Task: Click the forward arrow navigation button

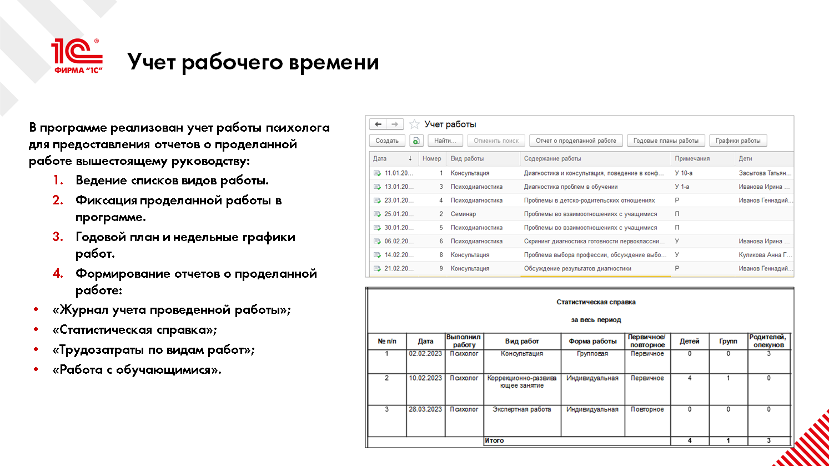Action: pos(395,124)
